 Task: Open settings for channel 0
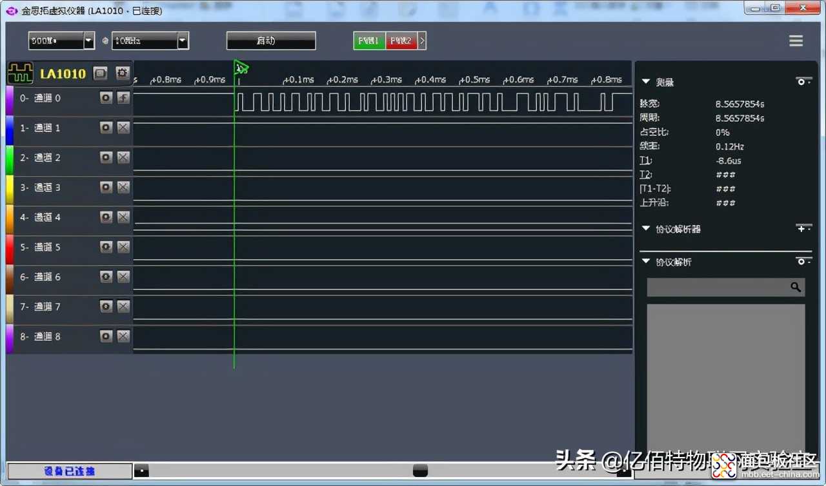106,98
